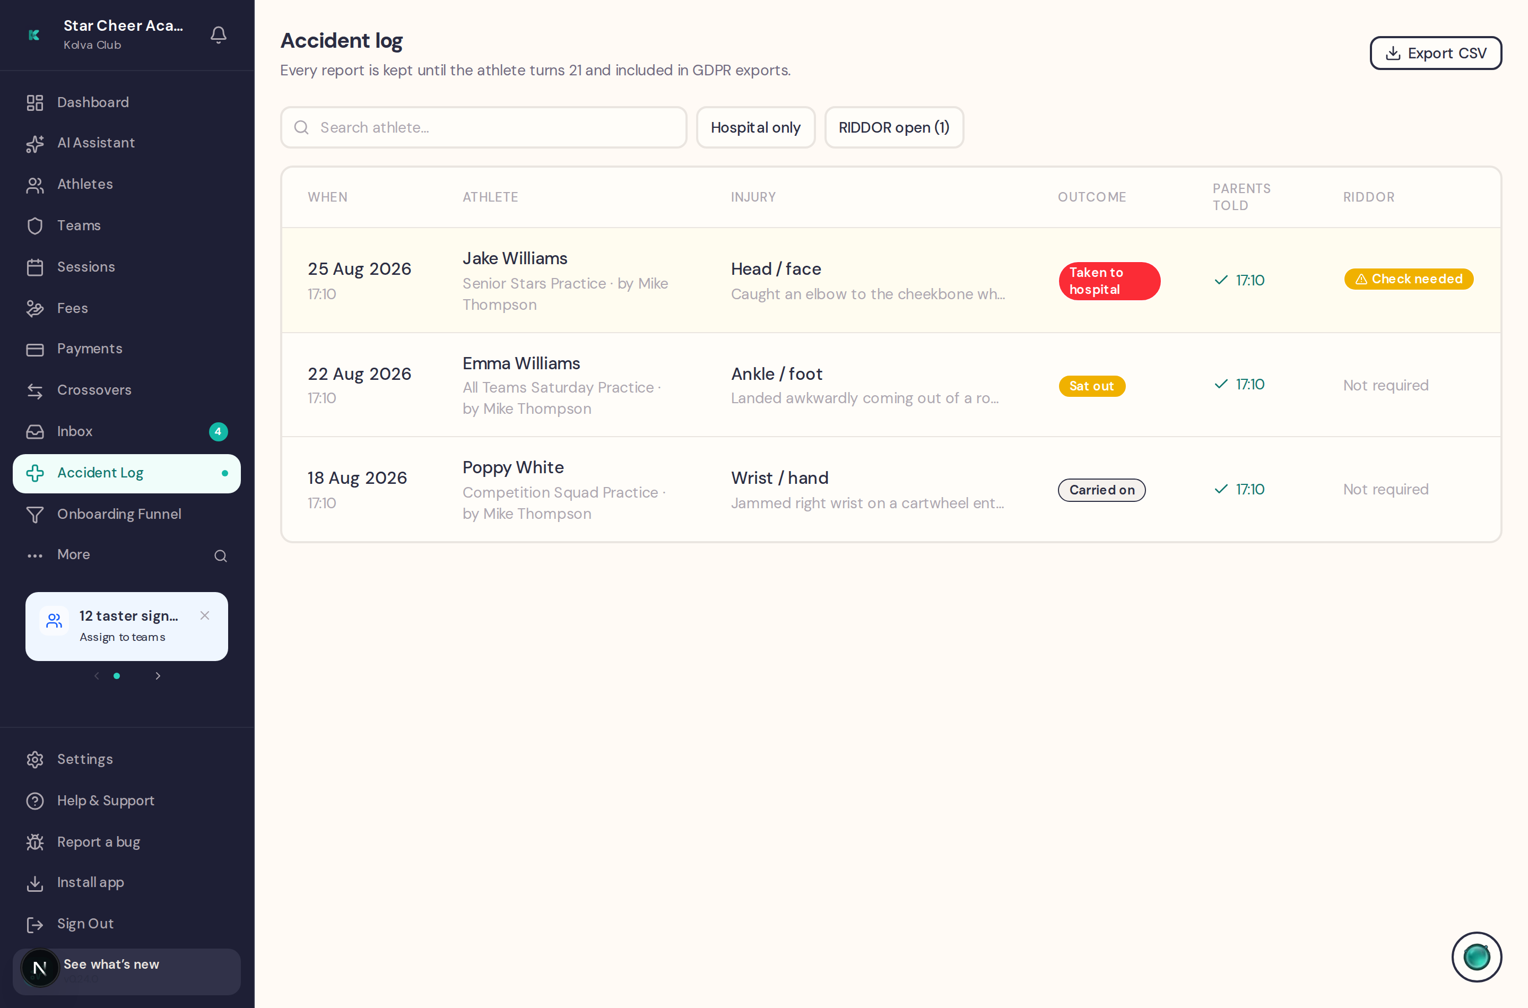Viewport: 1528px width, 1008px height.
Task: Go to previous sidebar card chevron
Action: [97, 676]
